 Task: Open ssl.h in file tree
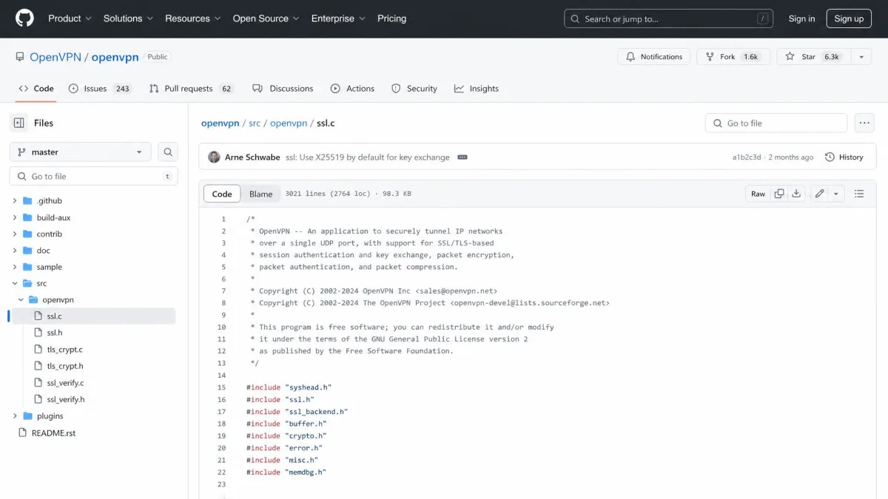[x=55, y=333]
